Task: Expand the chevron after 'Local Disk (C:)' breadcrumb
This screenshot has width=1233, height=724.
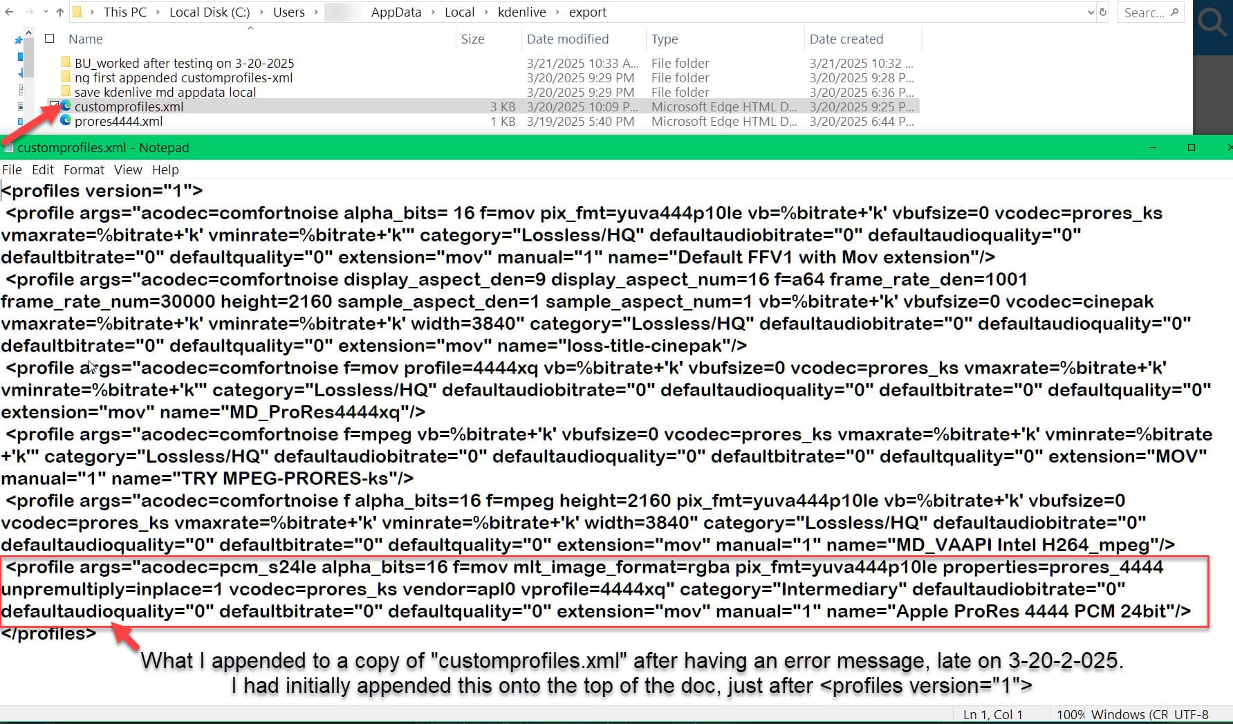Action: tap(261, 12)
